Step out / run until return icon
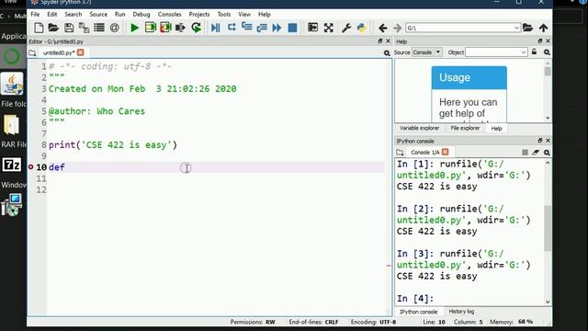 point(262,28)
